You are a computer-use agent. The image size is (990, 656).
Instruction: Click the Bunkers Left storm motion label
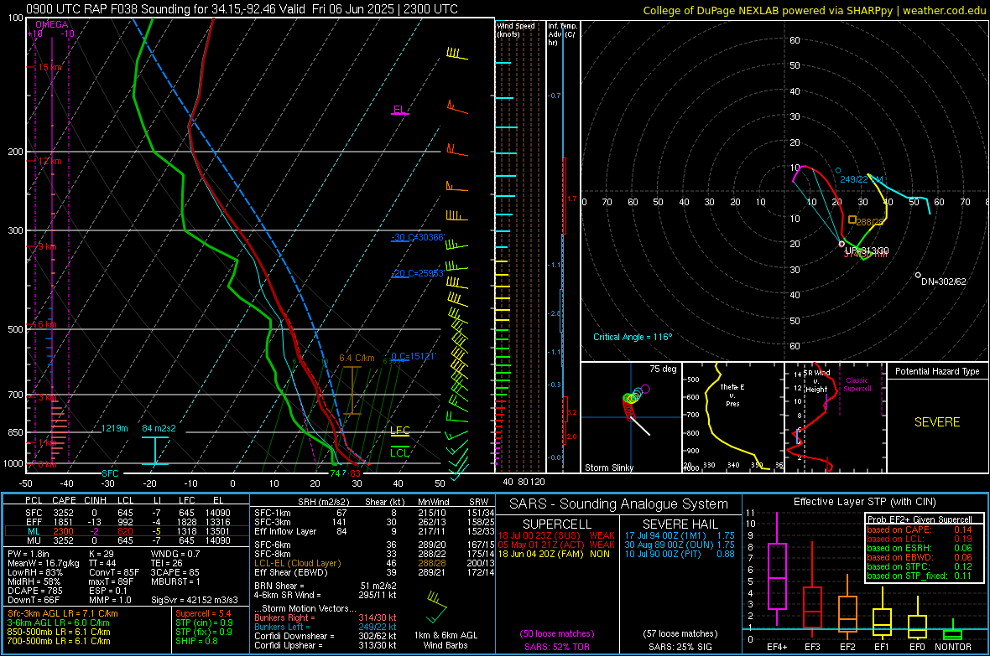pos(282,627)
